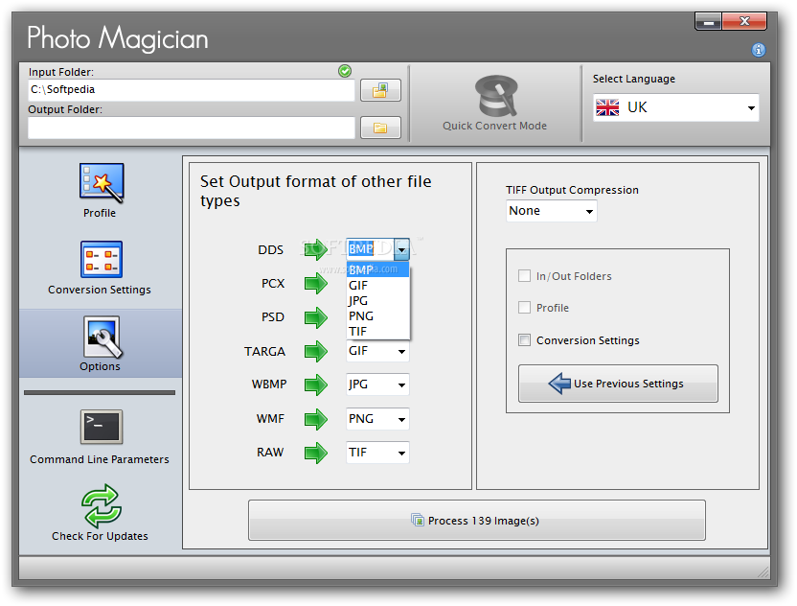The image size is (797, 606).
Task: Open the blue info icon
Action: tap(759, 49)
